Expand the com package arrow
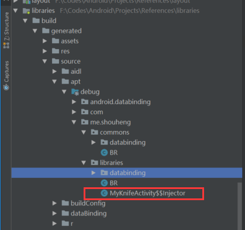 (x=74, y=112)
